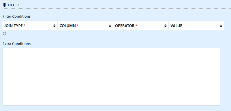This screenshot has width=231, height=111.
Task: Select the JOIN TYPE header label
Action: [13, 26]
